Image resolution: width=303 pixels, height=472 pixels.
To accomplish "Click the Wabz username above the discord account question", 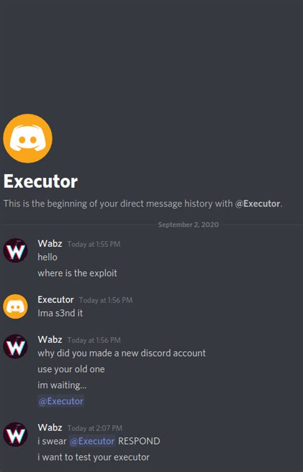I will 50,340.
